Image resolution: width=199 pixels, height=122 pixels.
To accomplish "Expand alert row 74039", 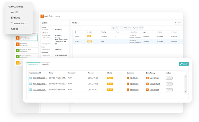I will [x=74, y=36].
